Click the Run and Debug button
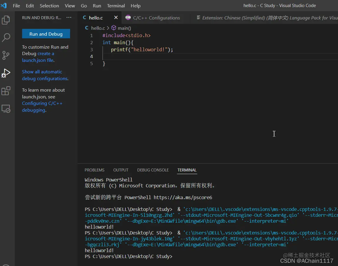 pyautogui.click(x=46, y=34)
